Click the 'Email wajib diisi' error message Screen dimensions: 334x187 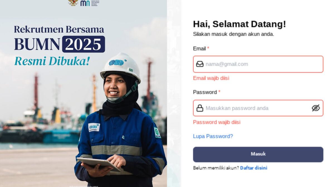[211, 78]
